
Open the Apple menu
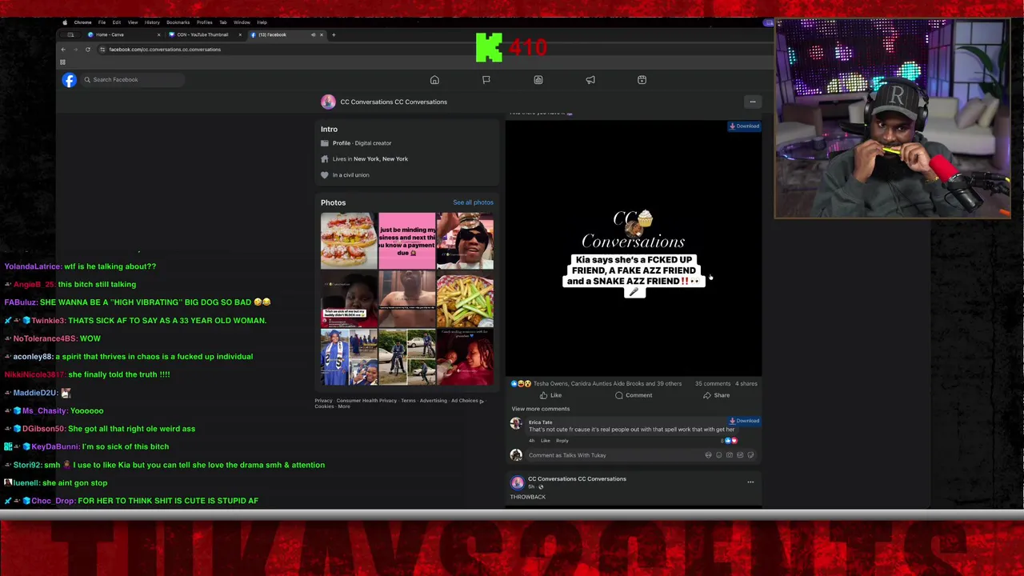click(x=66, y=22)
